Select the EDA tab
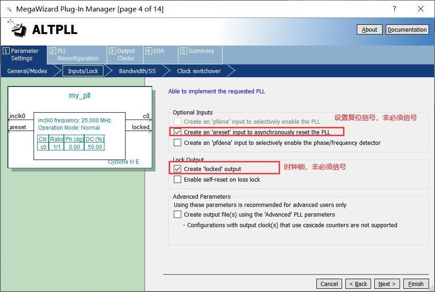This screenshot has width=435, height=292. click(160, 55)
